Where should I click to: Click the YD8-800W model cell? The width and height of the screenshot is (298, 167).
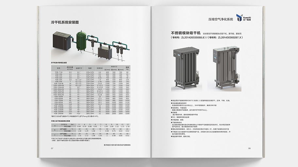pyautogui.click(x=58, y=102)
